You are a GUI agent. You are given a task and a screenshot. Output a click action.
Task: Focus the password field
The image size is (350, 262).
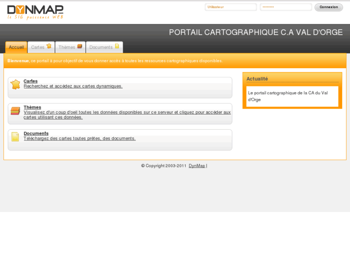point(285,7)
